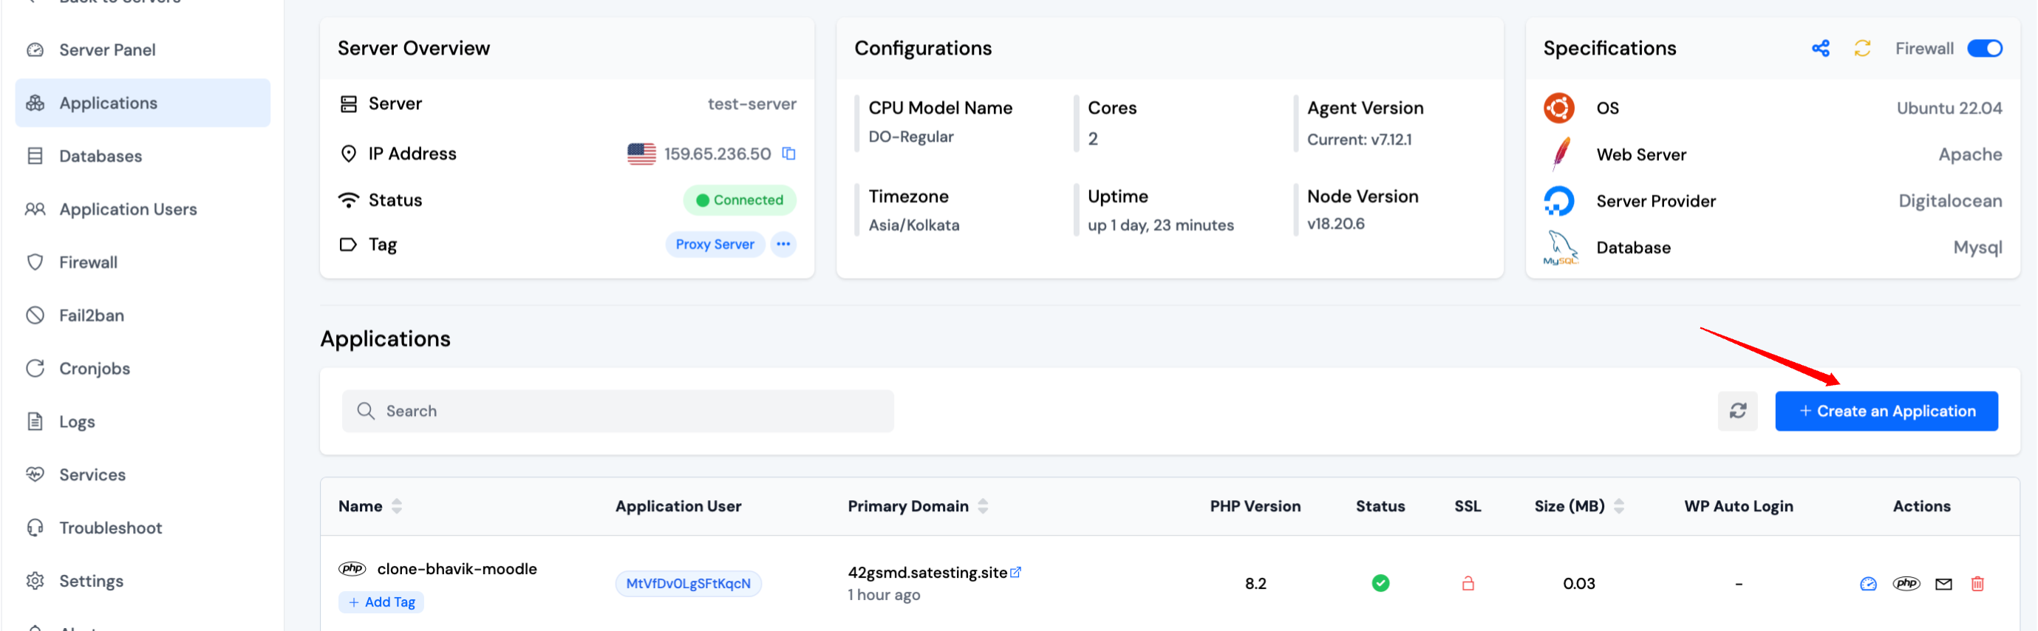Open the dashboard icon in Actions column
This screenshot has width=2038, height=631.
[1867, 584]
